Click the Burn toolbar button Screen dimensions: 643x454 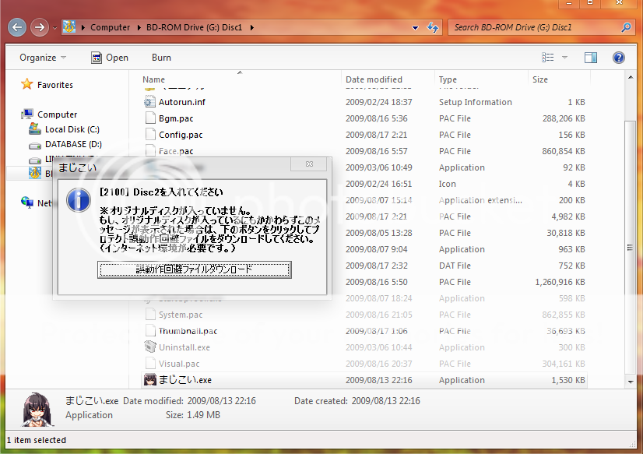(x=161, y=58)
